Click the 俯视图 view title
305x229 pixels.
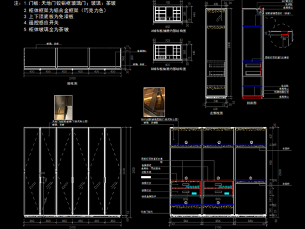click(x=72, y=83)
